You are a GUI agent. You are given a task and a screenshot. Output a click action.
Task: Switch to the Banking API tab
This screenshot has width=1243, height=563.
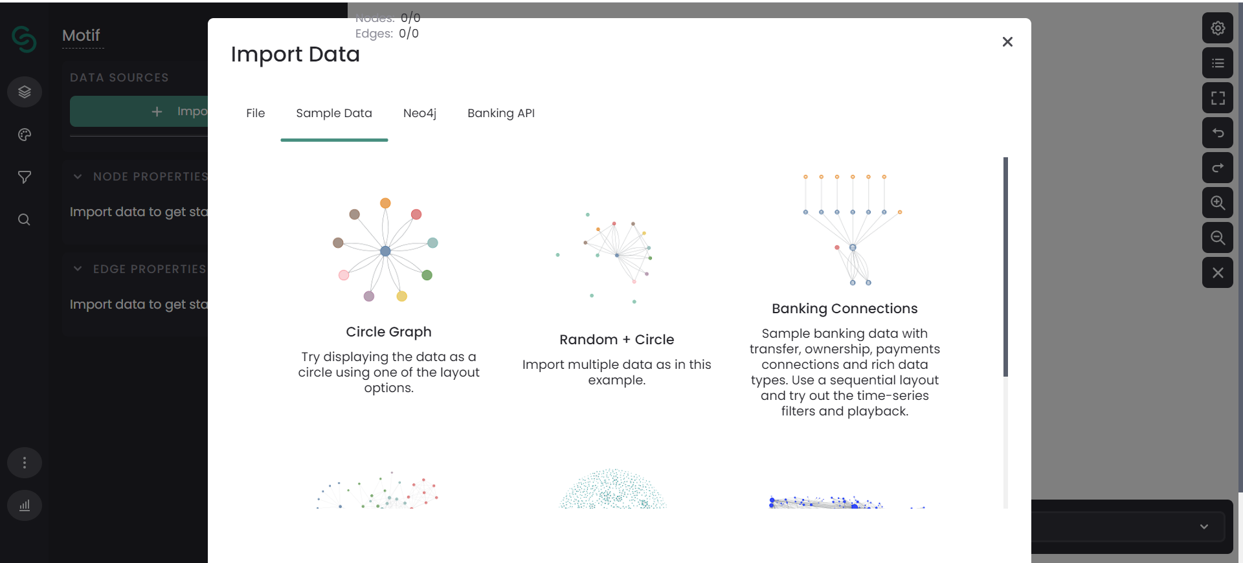(500, 113)
